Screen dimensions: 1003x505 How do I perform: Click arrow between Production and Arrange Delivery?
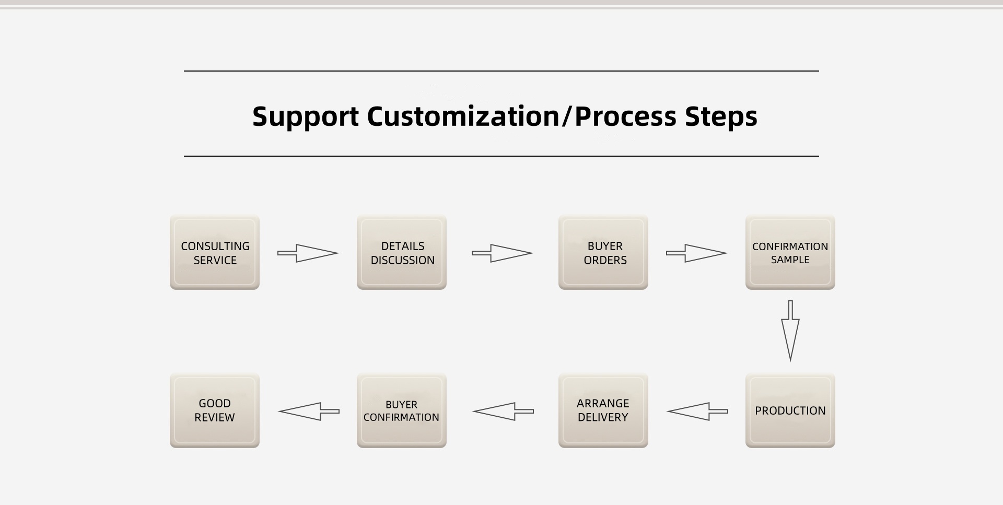click(697, 412)
